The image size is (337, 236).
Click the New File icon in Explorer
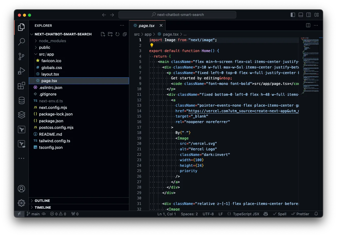(x=103, y=34)
